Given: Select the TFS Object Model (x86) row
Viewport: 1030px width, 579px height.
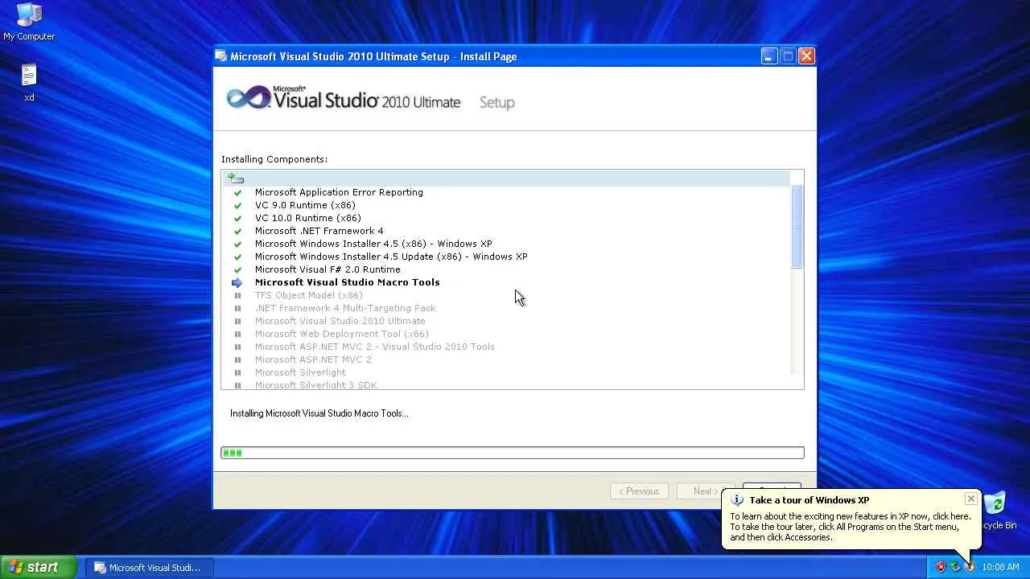Looking at the screenshot, I should [x=309, y=295].
